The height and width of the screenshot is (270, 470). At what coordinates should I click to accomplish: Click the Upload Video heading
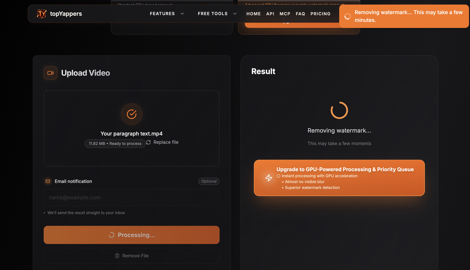pyautogui.click(x=86, y=73)
